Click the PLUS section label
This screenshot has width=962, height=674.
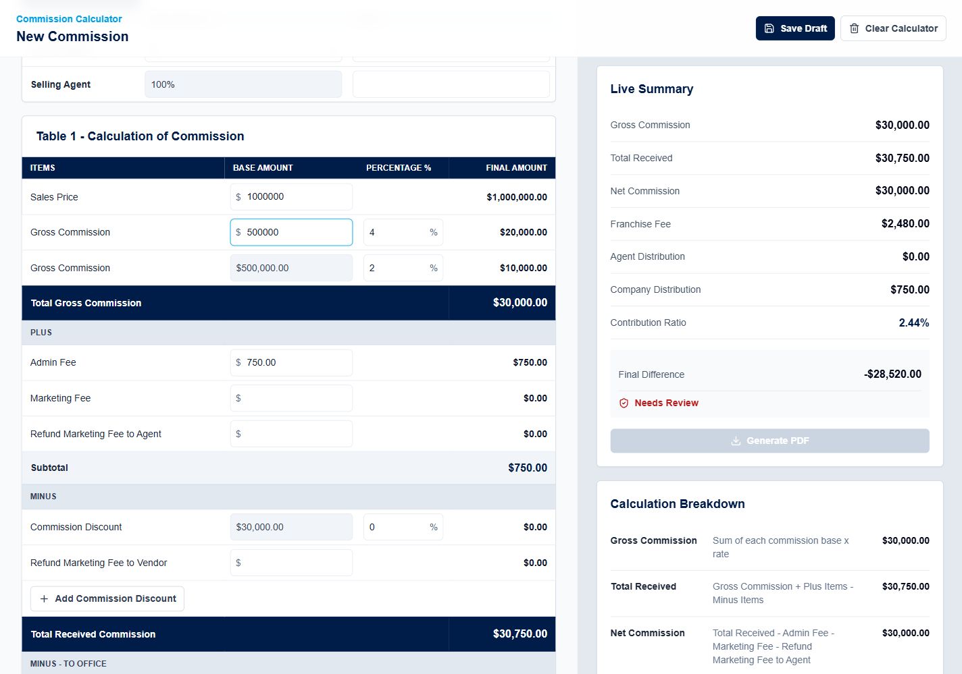[41, 333]
